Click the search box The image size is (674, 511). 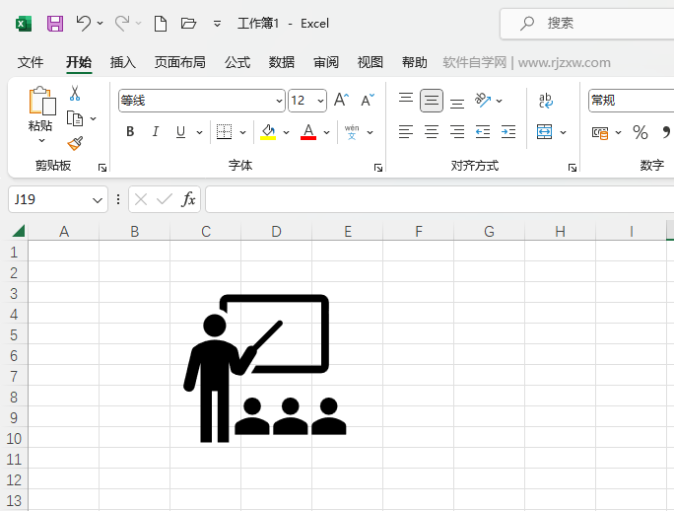586,24
